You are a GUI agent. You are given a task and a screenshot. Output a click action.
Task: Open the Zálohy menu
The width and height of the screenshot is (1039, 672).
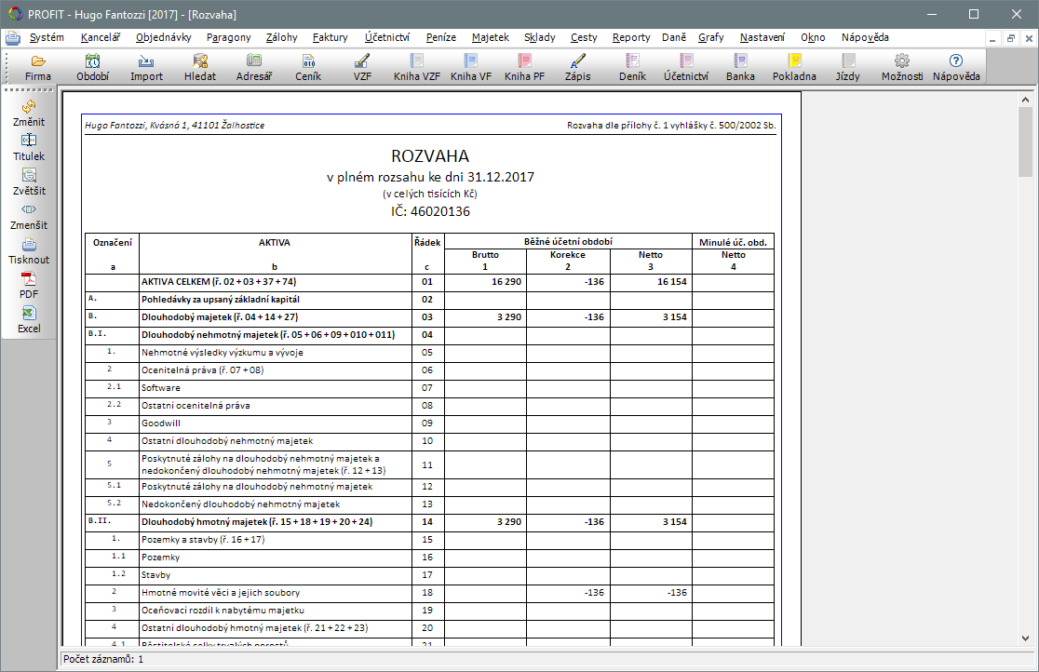click(x=281, y=38)
